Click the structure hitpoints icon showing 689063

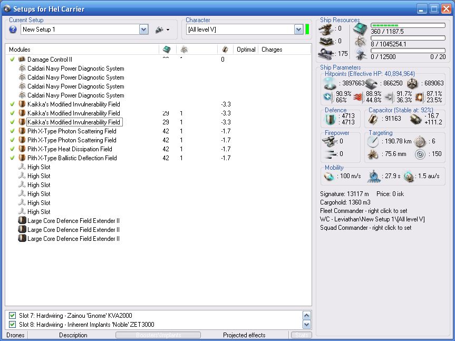click(412, 83)
